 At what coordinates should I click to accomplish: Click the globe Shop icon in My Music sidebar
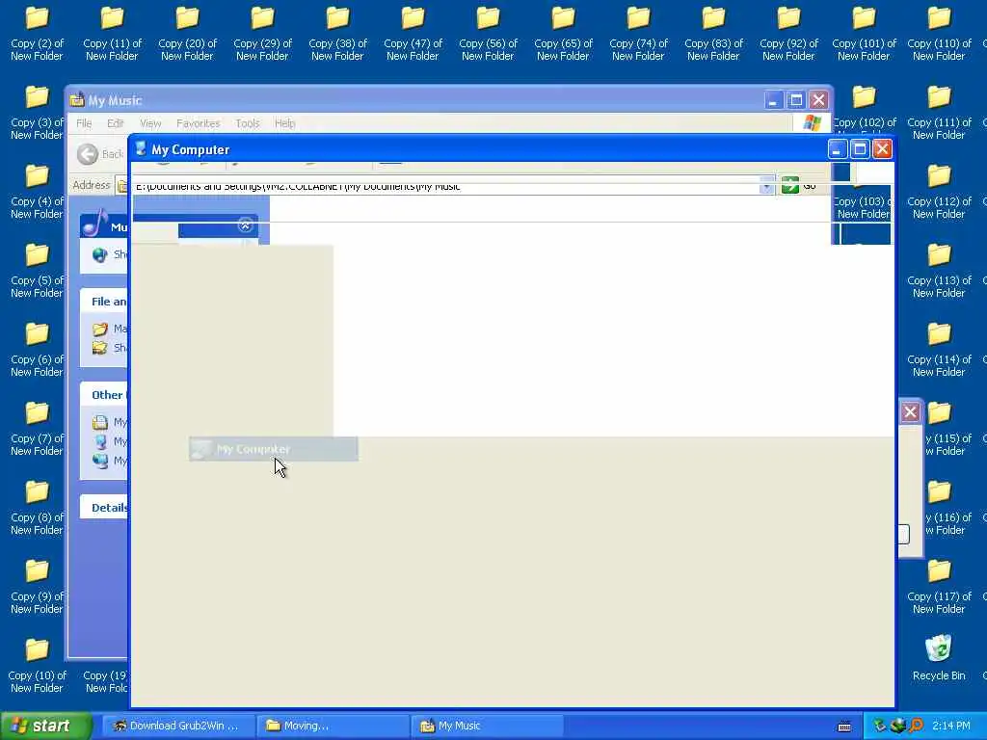100,254
